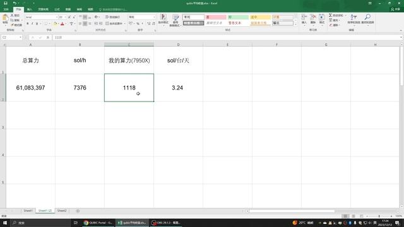Click the Name Box showing C2
Image resolution: width=404 pixels, height=227 pixels.
point(11,37)
